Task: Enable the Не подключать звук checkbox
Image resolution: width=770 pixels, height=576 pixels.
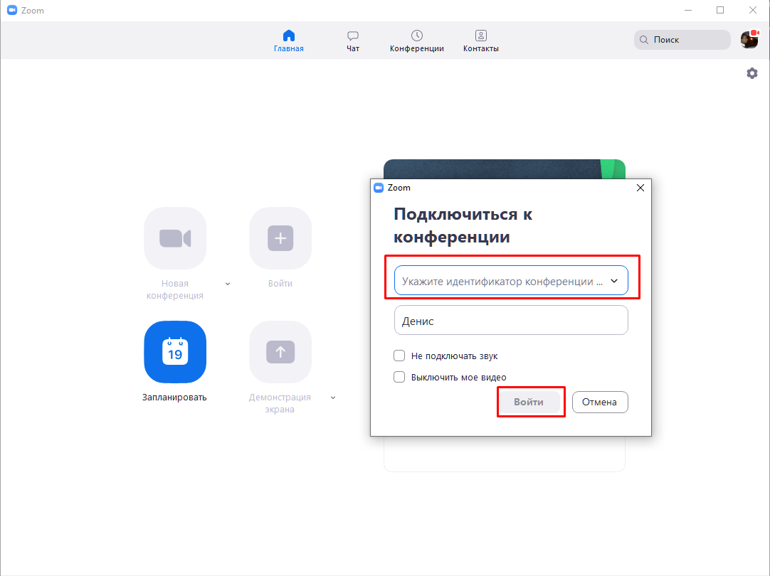Action: point(399,356)
